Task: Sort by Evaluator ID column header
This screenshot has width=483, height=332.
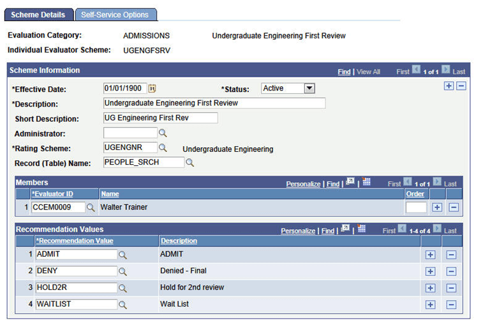Action: click(53, 194)
